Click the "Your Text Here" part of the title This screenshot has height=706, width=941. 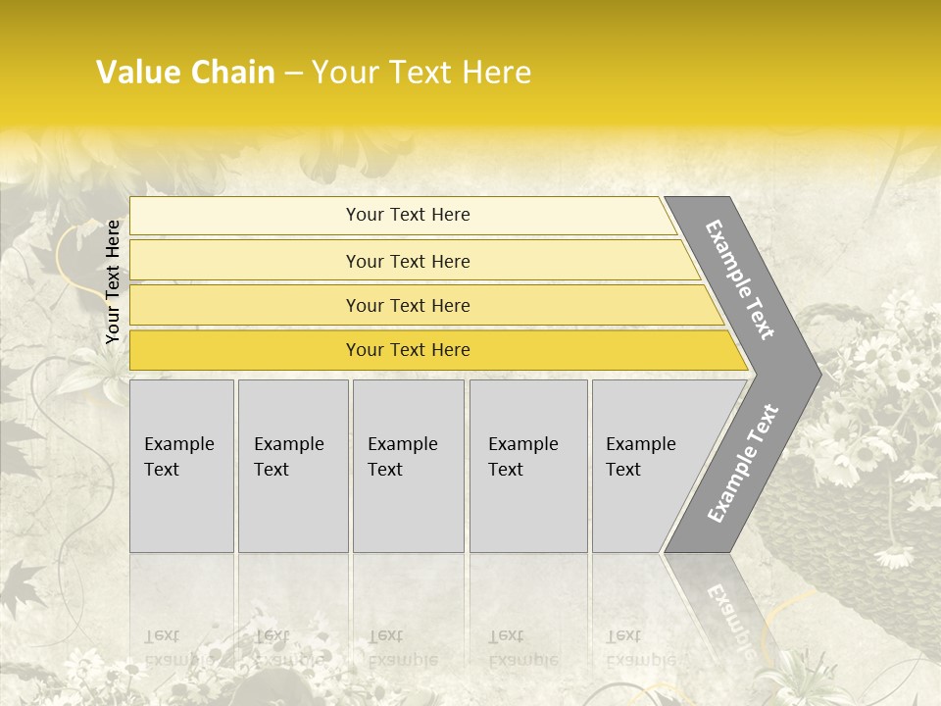pos(421,73)
